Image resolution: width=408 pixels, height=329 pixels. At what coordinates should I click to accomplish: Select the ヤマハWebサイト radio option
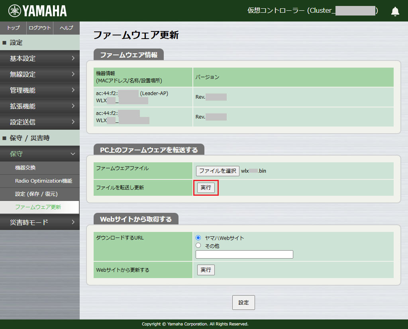(x=198, y=238)
